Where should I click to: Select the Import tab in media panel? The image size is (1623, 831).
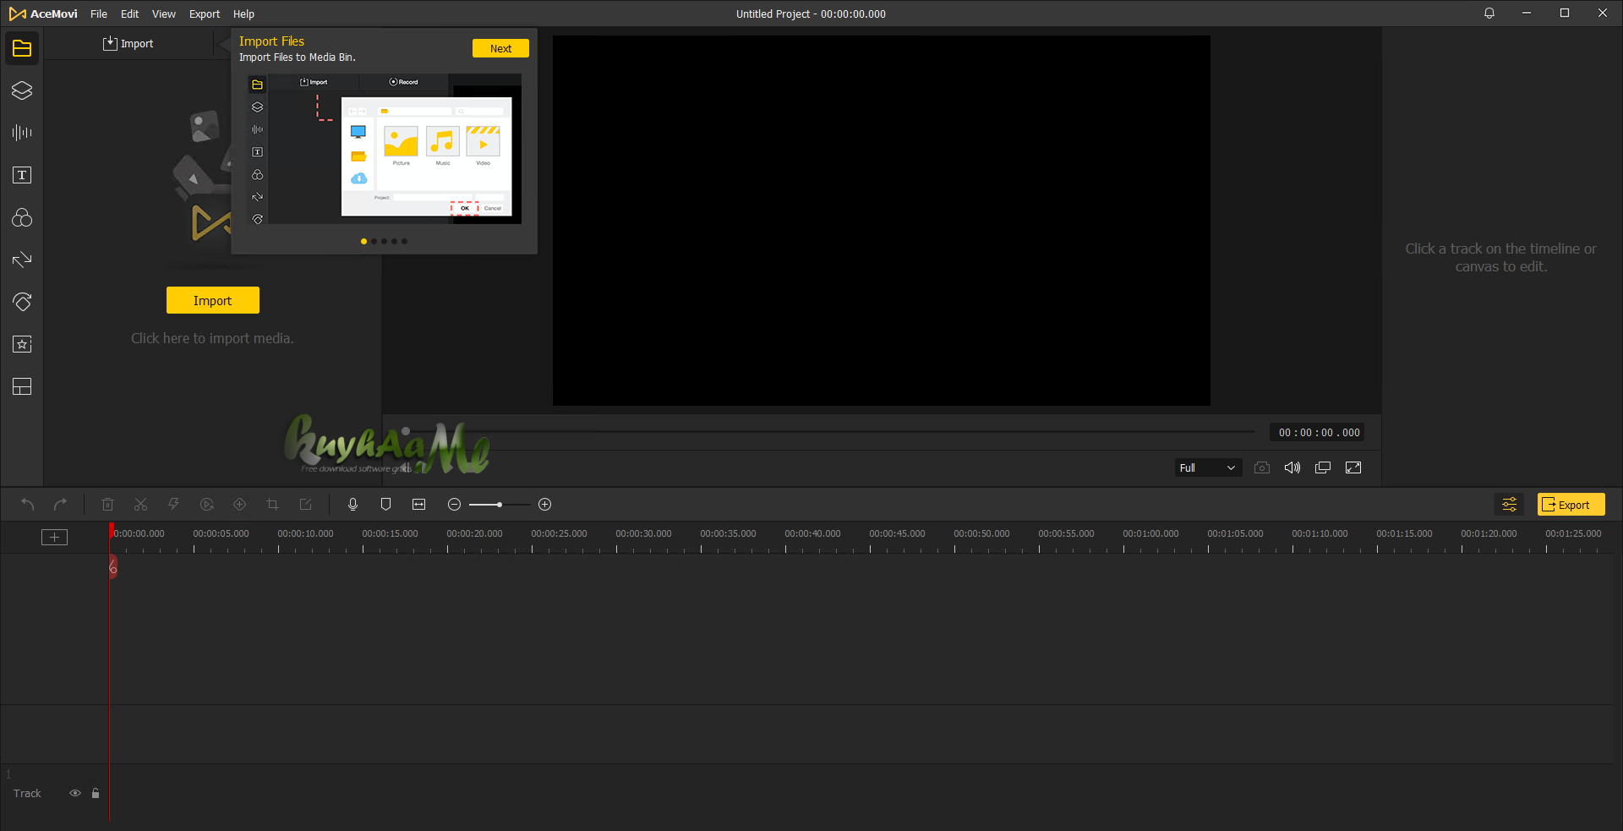128,43
